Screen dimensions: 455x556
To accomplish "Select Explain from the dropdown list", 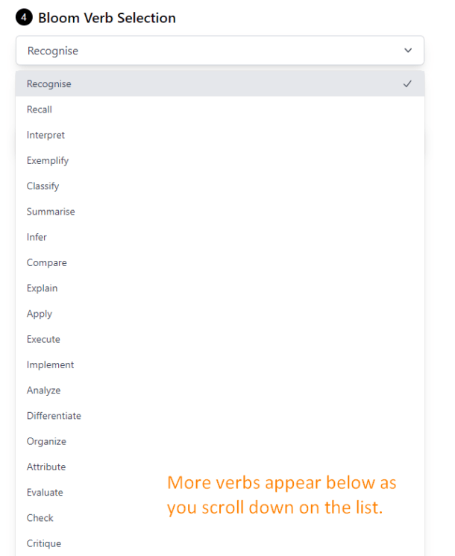I will [x=42, y=288].
